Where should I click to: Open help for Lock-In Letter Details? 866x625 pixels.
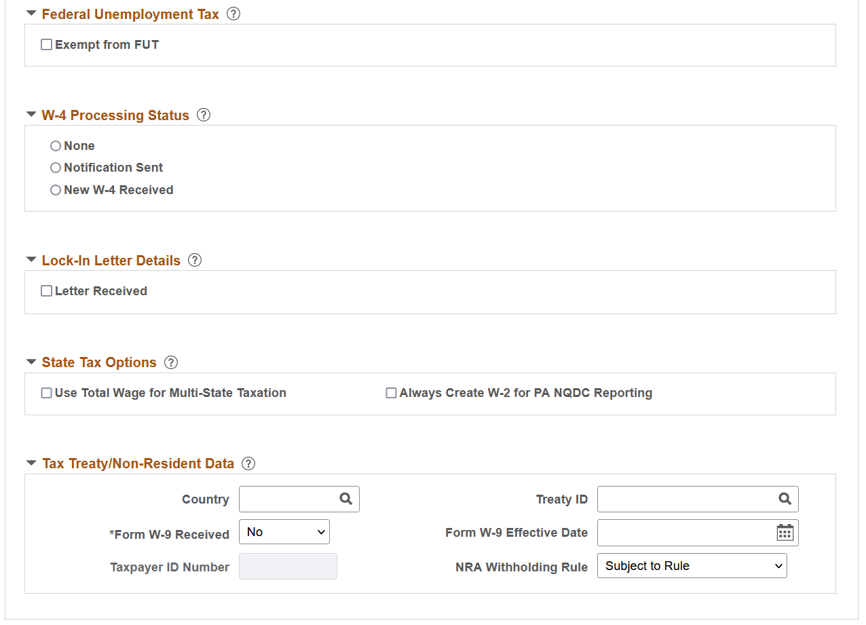point(194,260)
